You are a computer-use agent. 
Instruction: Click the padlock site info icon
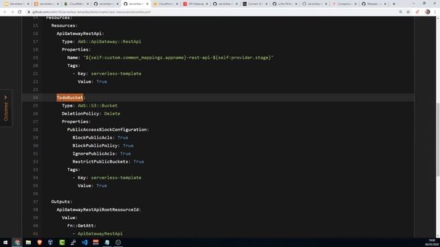pyautogui.click(x=29, y=12)
